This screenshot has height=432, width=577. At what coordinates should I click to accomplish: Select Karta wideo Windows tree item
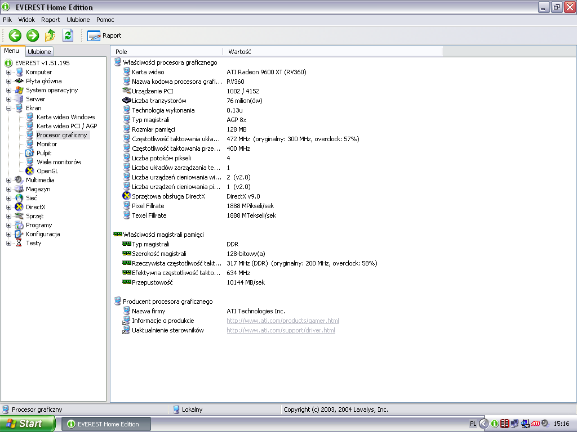click(65, 117)
